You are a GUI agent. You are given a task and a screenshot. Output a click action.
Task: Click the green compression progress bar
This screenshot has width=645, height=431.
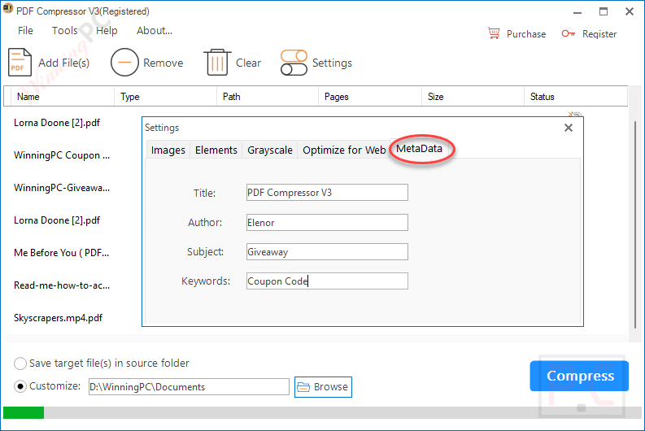[24, 412]
